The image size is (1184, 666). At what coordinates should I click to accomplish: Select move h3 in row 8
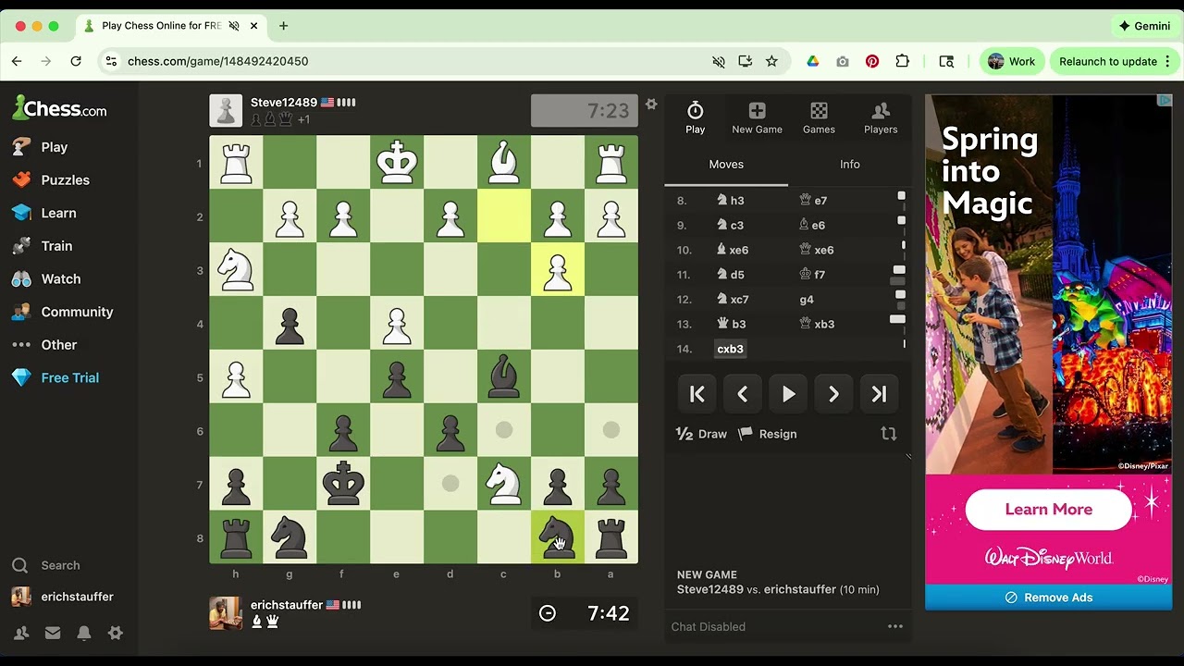click(730, 201)
